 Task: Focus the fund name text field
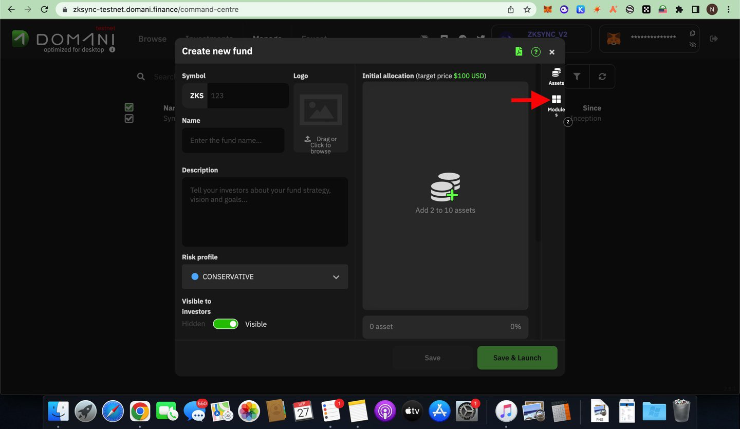coord(233,140)
